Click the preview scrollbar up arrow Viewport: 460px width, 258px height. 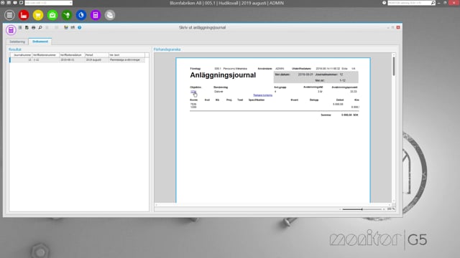pos(394,54)
